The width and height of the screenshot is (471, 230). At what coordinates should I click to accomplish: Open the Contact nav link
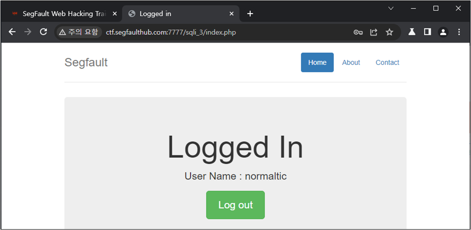[x=387, y=62]
